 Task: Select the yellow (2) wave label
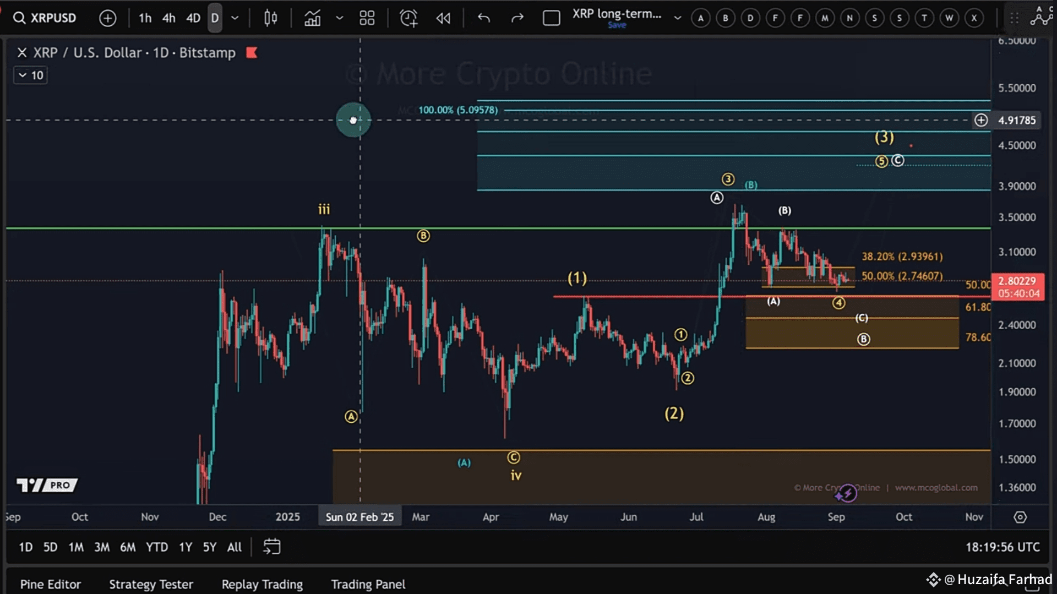click(x=674, y=413)
